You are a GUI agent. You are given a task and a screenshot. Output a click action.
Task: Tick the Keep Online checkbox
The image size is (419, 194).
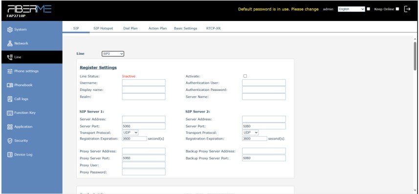point(397,9)
